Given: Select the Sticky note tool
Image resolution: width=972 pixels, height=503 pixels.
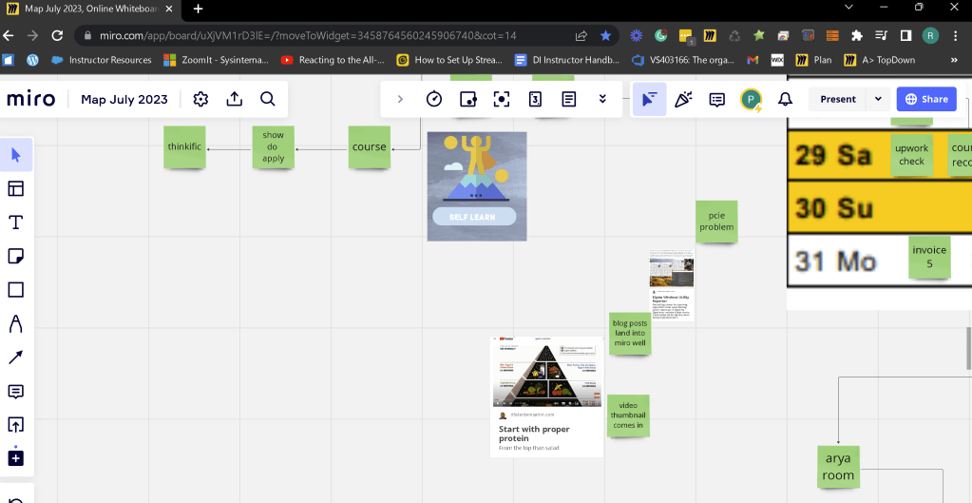Looking at the screenshot, I should (x=15, y=256).
